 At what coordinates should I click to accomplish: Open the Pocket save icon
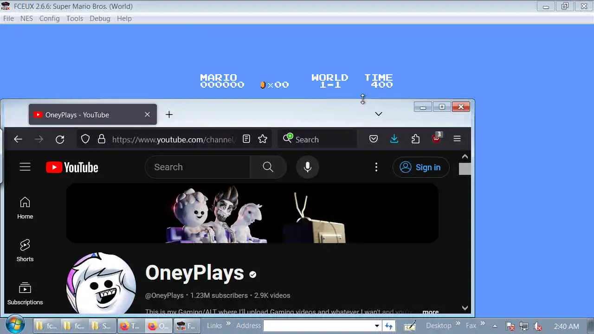click(x=374, y=139)
